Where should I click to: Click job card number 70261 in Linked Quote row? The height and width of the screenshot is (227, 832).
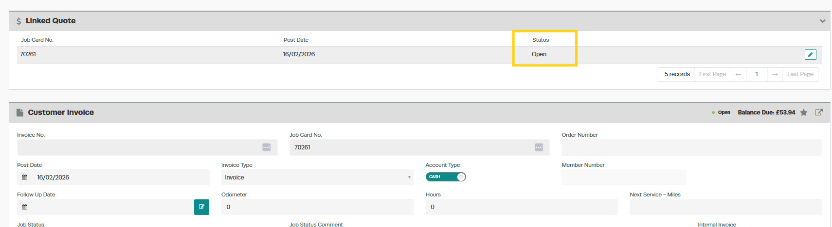tap(28, 54)
